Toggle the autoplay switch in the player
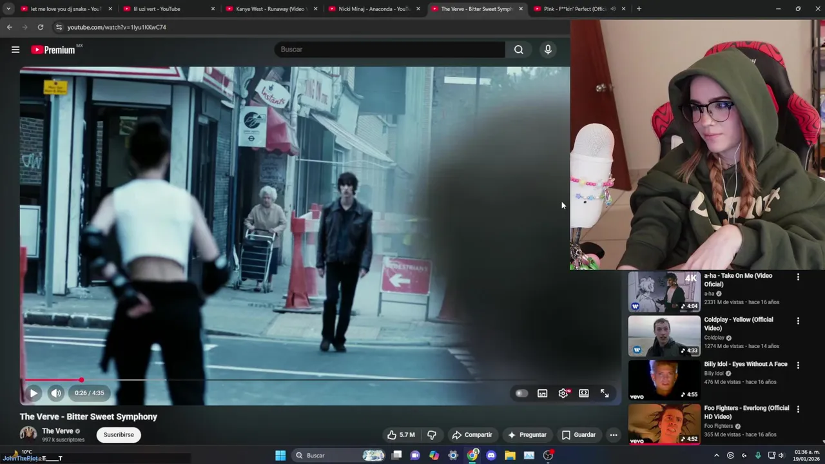Screen dimensions: 825x464 coord(521,393)
